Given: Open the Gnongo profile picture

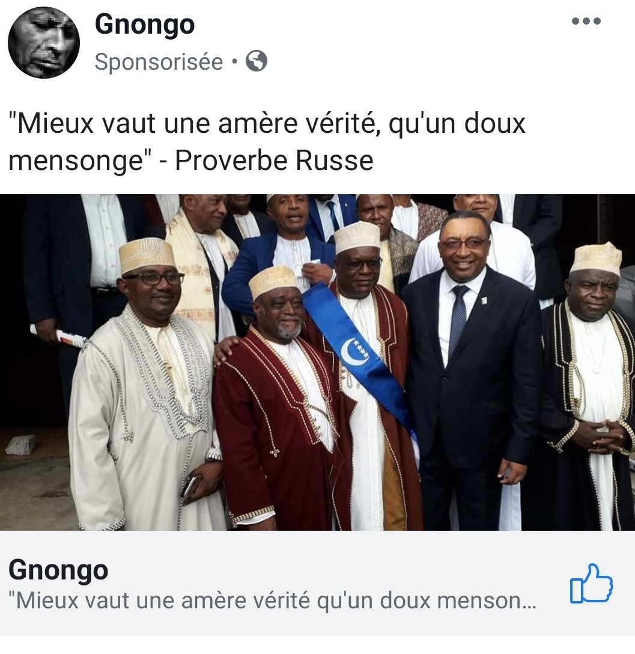Looking at the screenshot, I should 44,43.
